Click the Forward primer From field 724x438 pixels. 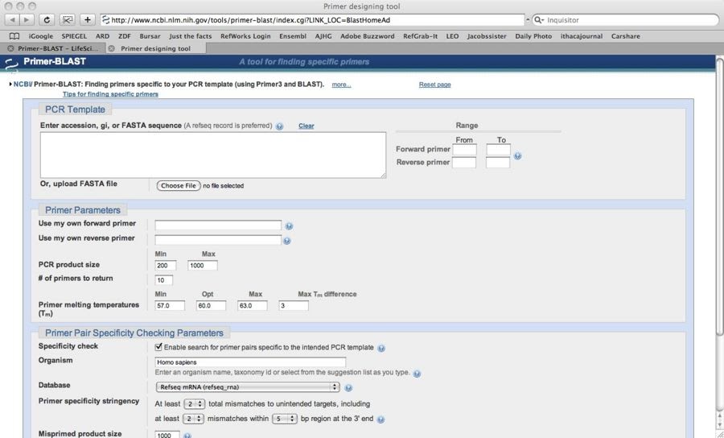tap(464, 149)
